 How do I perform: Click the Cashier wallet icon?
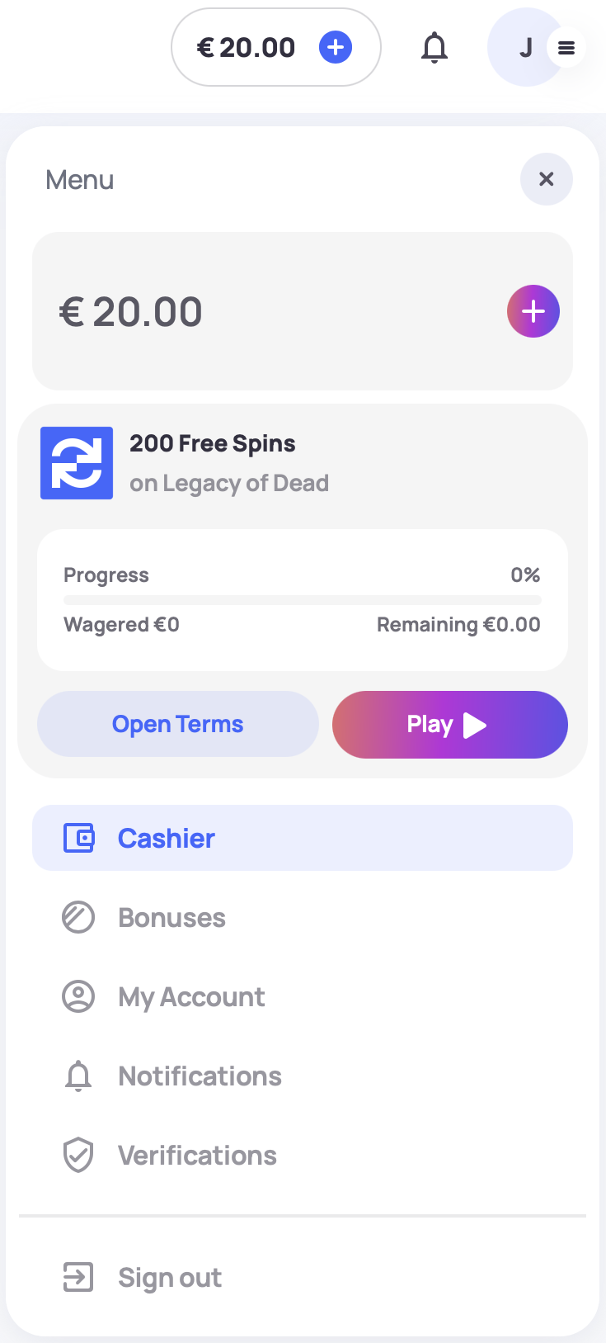[79, 838]
